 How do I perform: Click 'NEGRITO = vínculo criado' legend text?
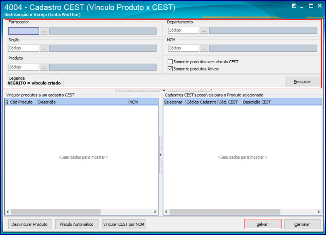[34, 83]
